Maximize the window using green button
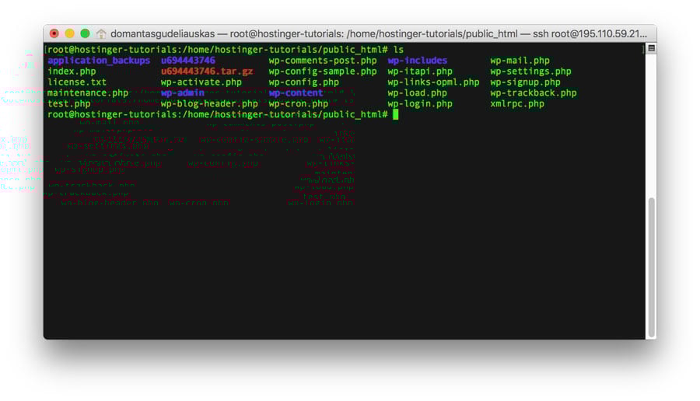The height and width of the screenshot is (401, 700). 85,33
